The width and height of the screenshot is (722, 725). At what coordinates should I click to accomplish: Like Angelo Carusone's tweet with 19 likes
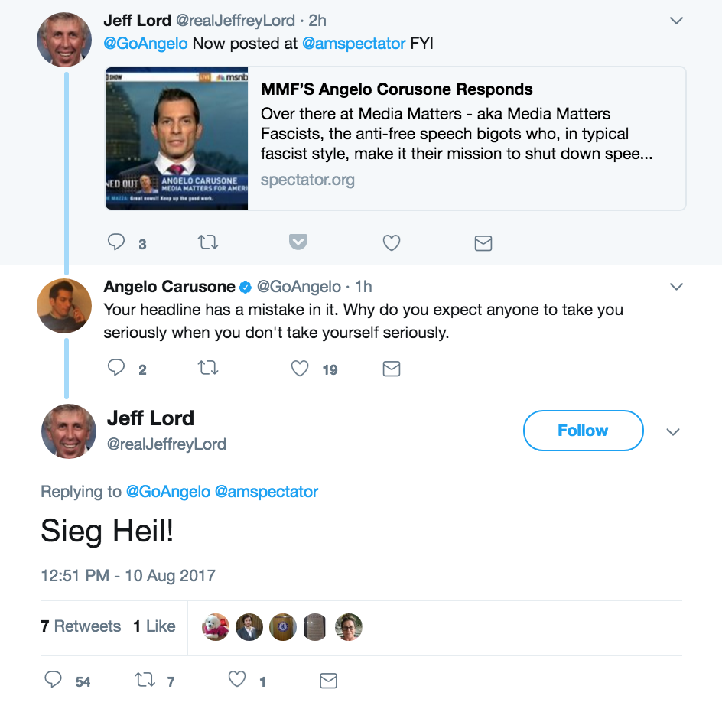[300, 369]
